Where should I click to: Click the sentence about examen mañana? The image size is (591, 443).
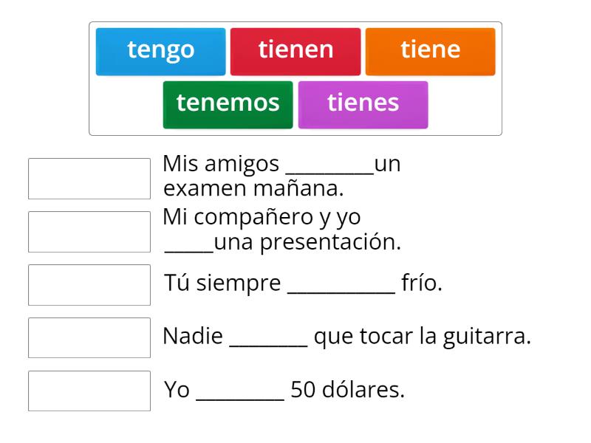[281, 177]
